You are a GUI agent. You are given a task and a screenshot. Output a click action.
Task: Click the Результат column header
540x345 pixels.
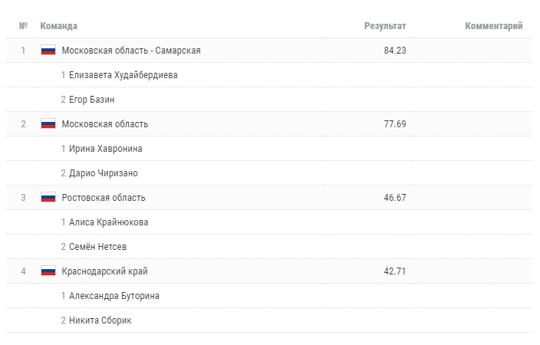(385, 26)
